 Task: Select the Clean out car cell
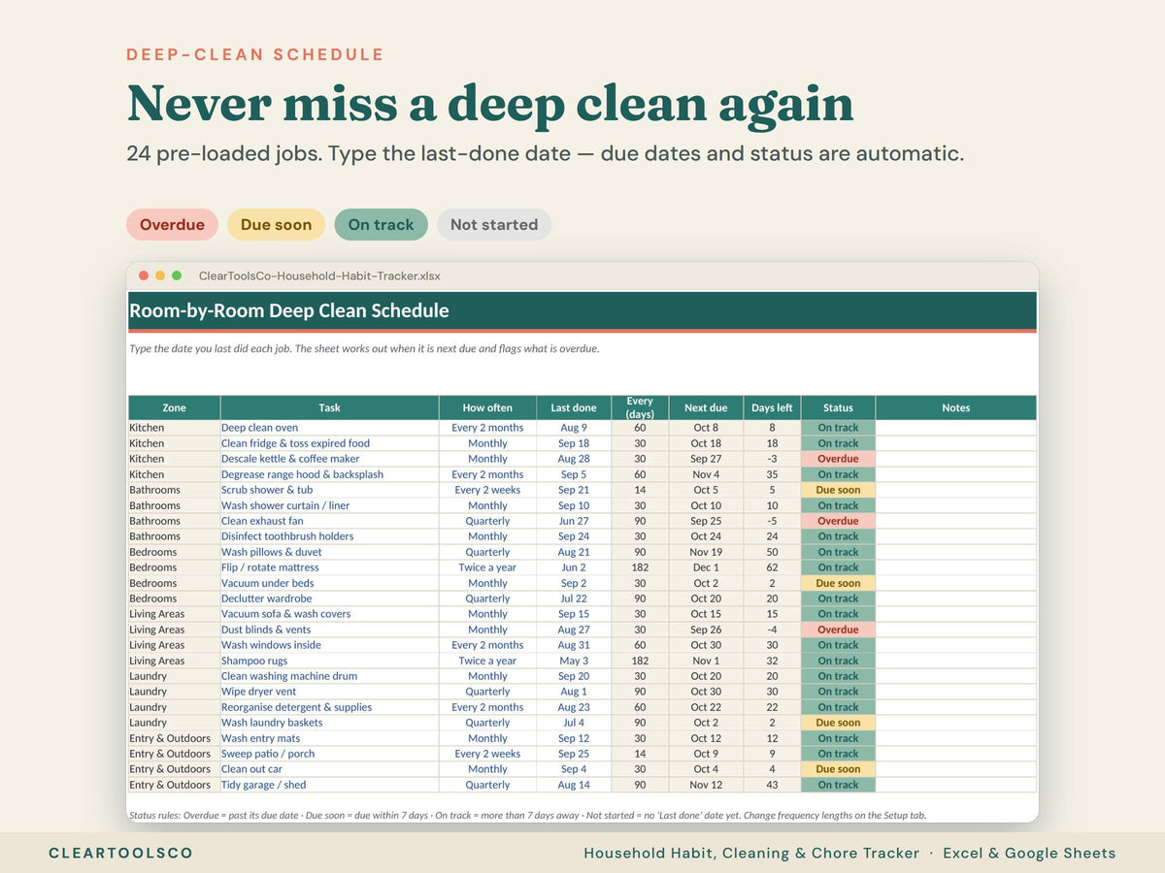(329, 769)
